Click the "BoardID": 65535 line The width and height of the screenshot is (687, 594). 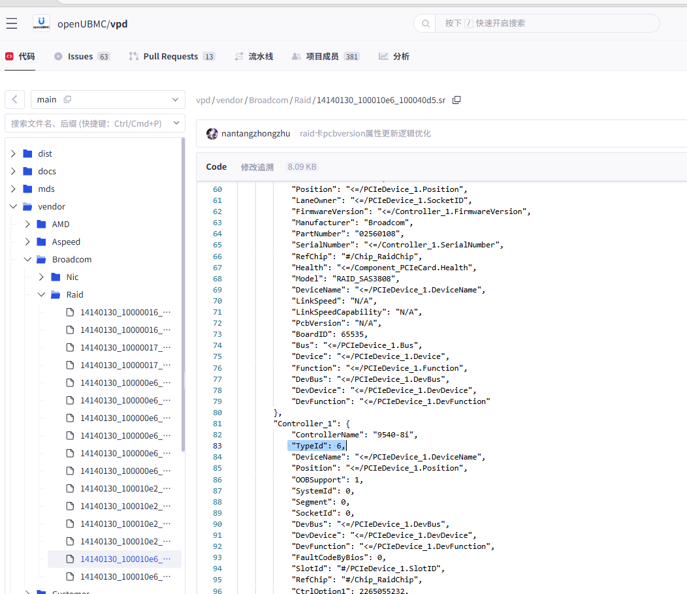tap(330, 334)
